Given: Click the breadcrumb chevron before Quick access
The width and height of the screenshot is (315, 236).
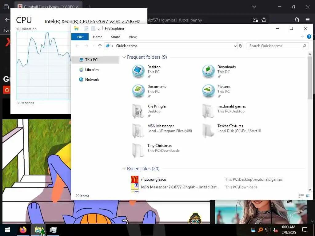Looking at the screenshot, I should click(113, 46).
